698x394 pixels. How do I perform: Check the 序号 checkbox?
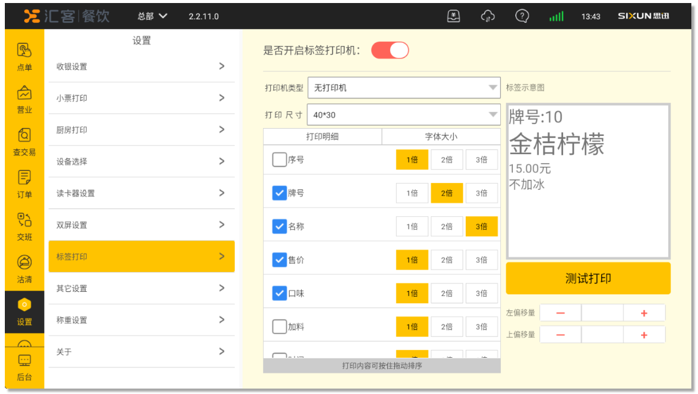(x=279, y=160)
